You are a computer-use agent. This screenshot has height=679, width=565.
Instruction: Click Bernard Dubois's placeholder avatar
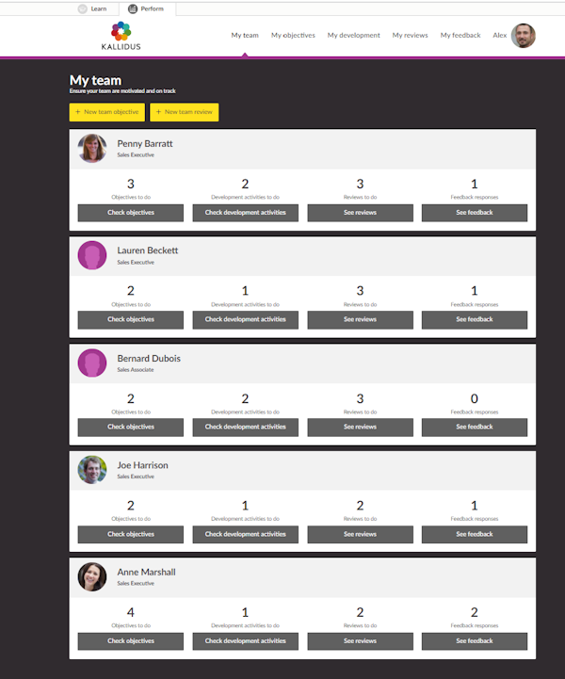(92, 363)
